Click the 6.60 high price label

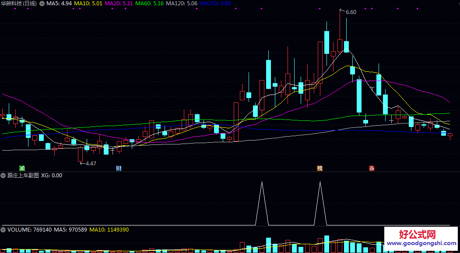click(351, 12)
